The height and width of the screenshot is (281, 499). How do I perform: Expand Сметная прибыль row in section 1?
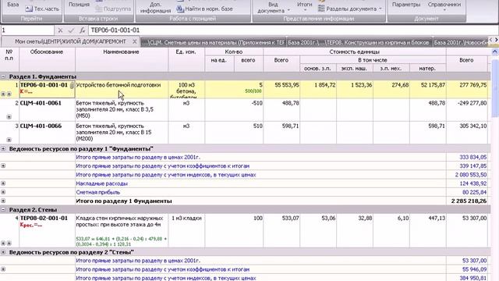3,192
